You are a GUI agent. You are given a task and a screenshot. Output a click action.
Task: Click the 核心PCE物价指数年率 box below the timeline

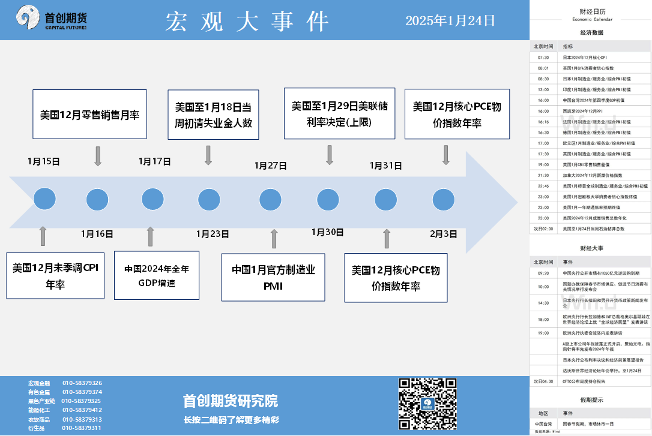coord(396,278)
